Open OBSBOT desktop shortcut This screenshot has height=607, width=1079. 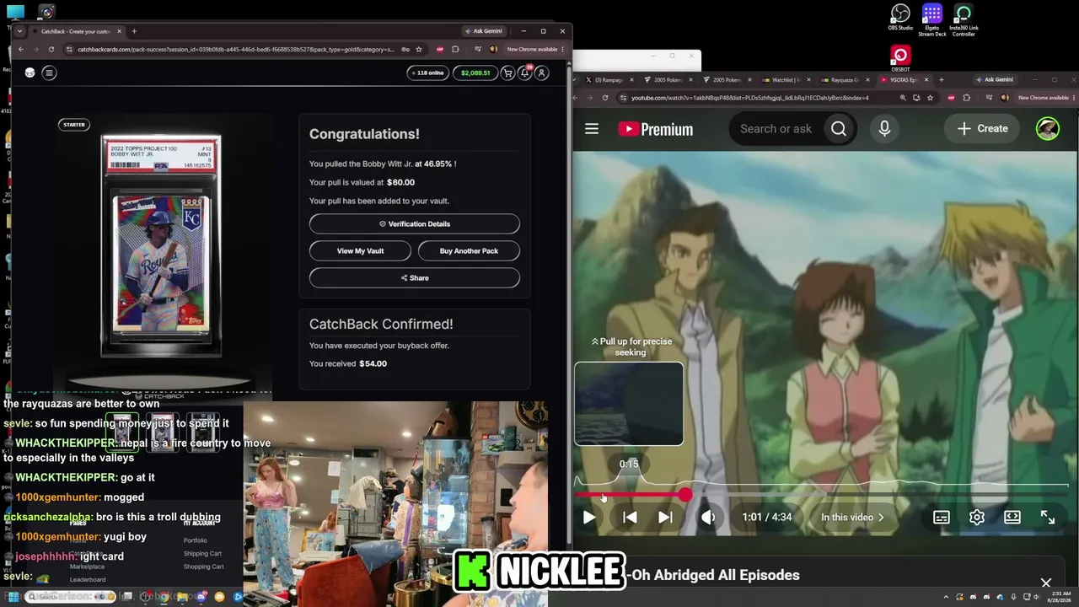(x=900, y=59)
